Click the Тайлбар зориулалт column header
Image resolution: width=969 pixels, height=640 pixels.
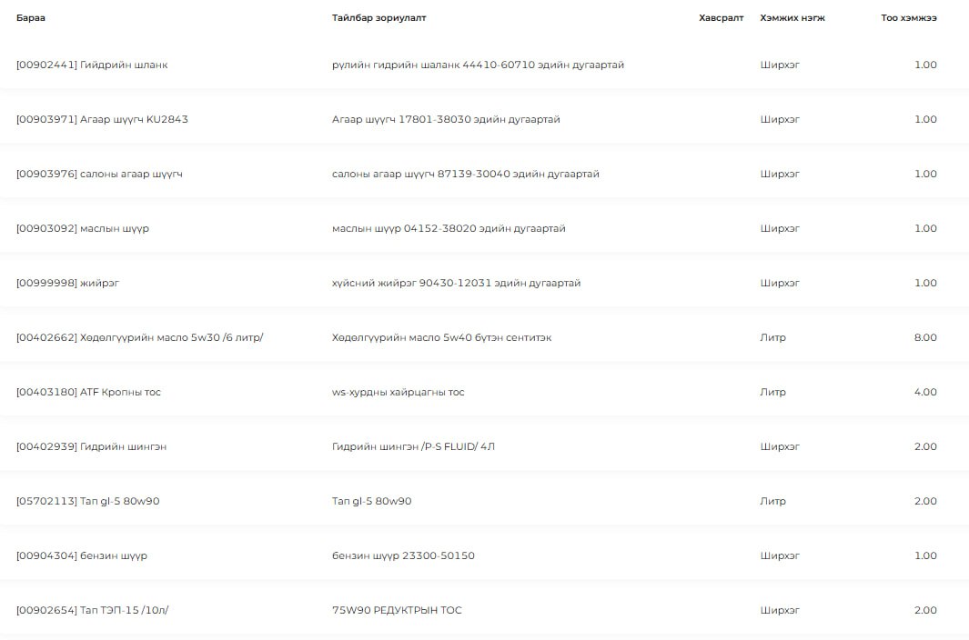(x=379, y=18)
